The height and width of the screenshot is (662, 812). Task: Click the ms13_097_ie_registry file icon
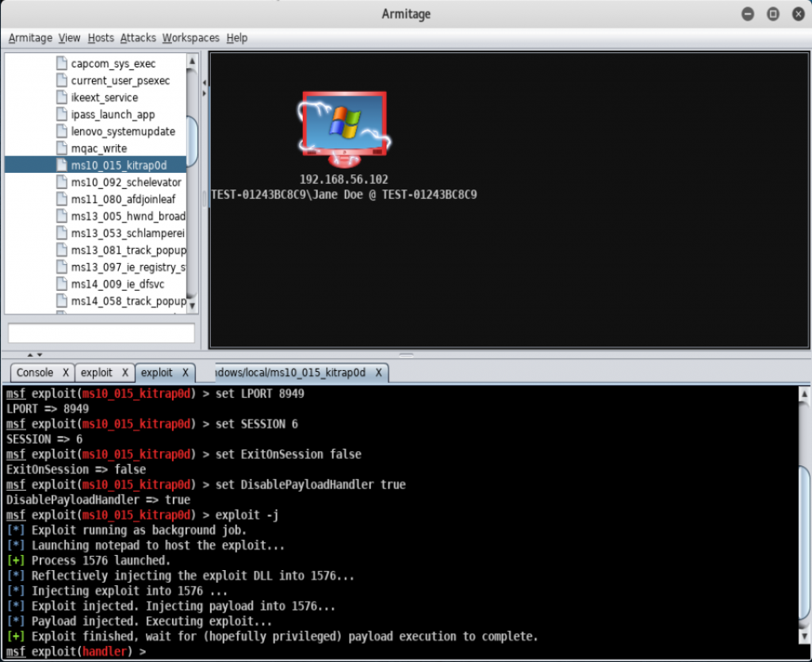point(62,267)
